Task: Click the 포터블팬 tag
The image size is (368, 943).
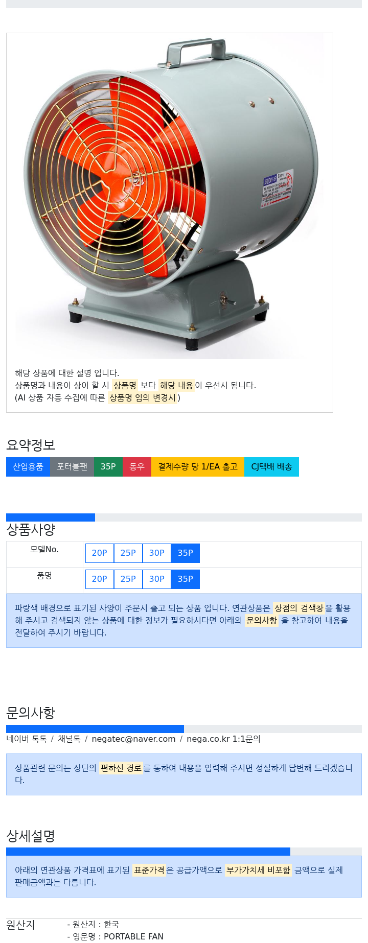Action: pos(72,467)
